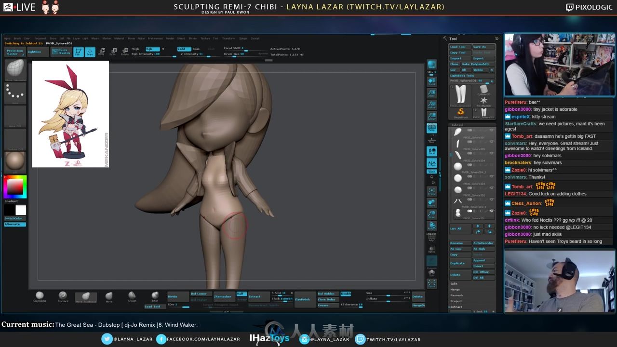The image size is (617, 347).
Task: Pick the ClayBuildup brush
Action: point(40,296)
